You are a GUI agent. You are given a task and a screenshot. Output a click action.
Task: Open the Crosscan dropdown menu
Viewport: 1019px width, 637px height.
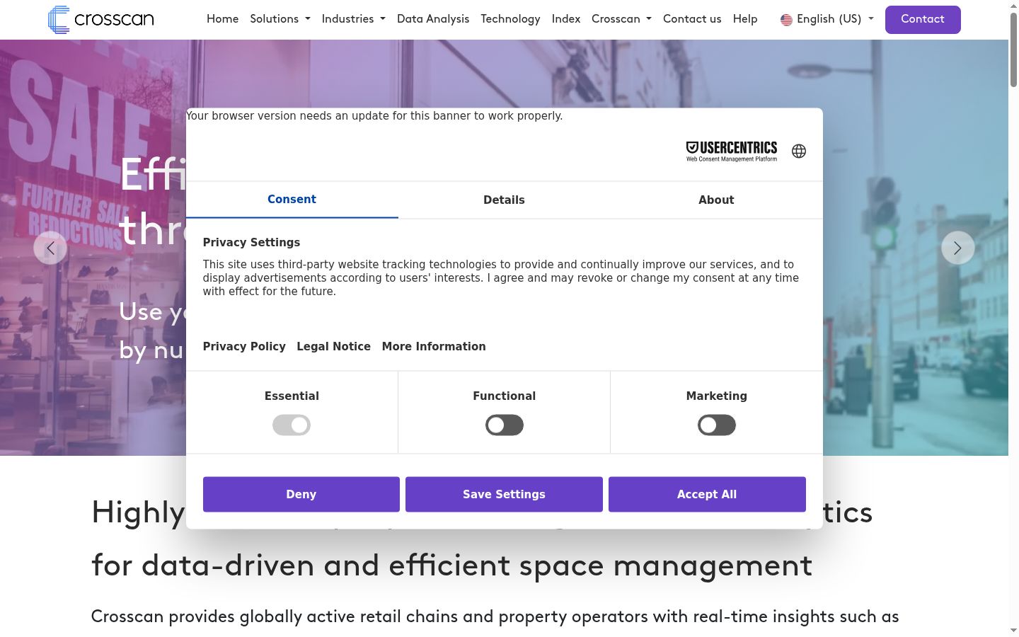(x=621, y=19)
